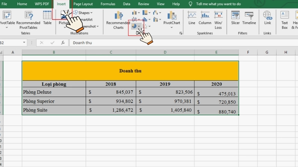Add a Timeline filter
298x167 pixels.
249,18
